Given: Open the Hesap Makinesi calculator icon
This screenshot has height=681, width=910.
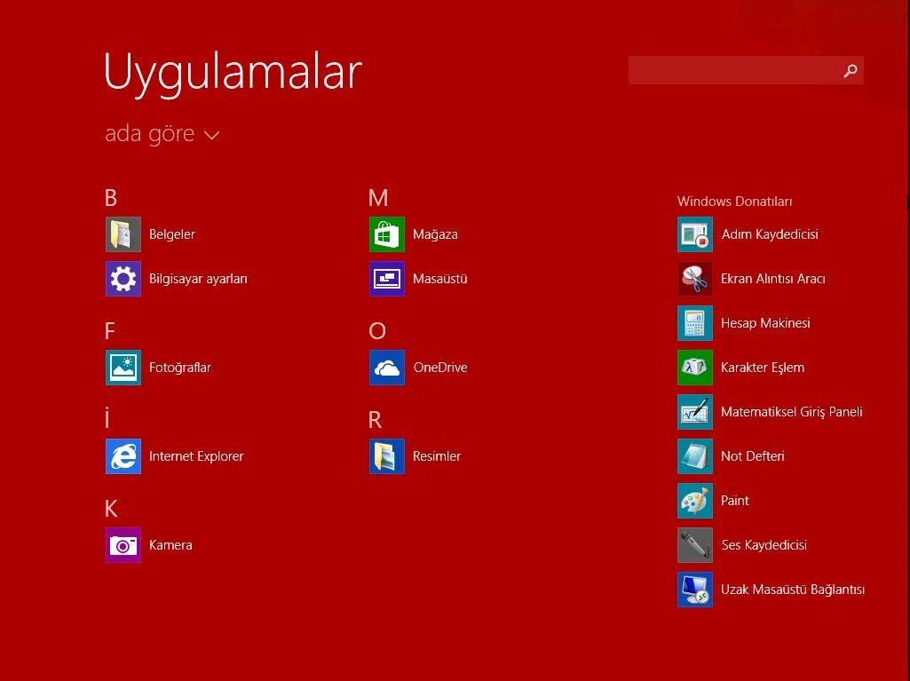Looking at the screenshot, I should click(694, 323).
